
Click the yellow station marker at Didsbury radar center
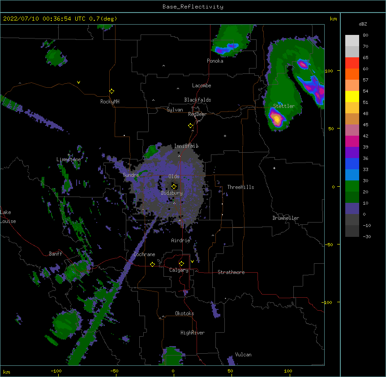pos(174,187)
